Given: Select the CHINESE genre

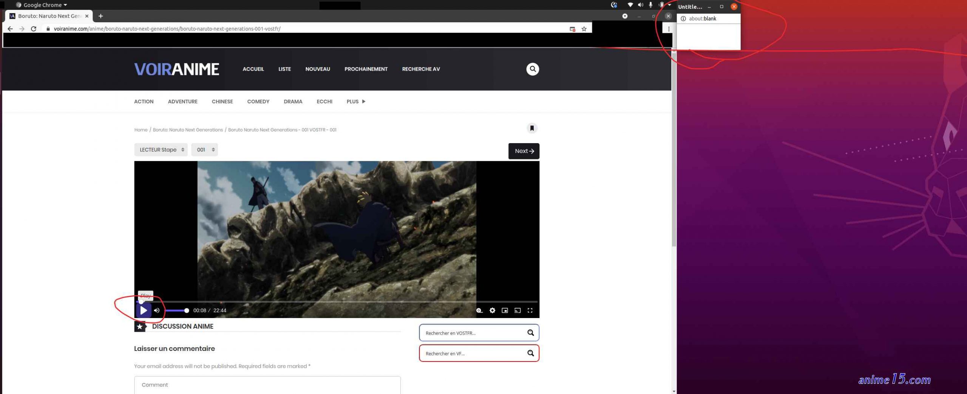Looking at the screenshot, I should 222,101.
